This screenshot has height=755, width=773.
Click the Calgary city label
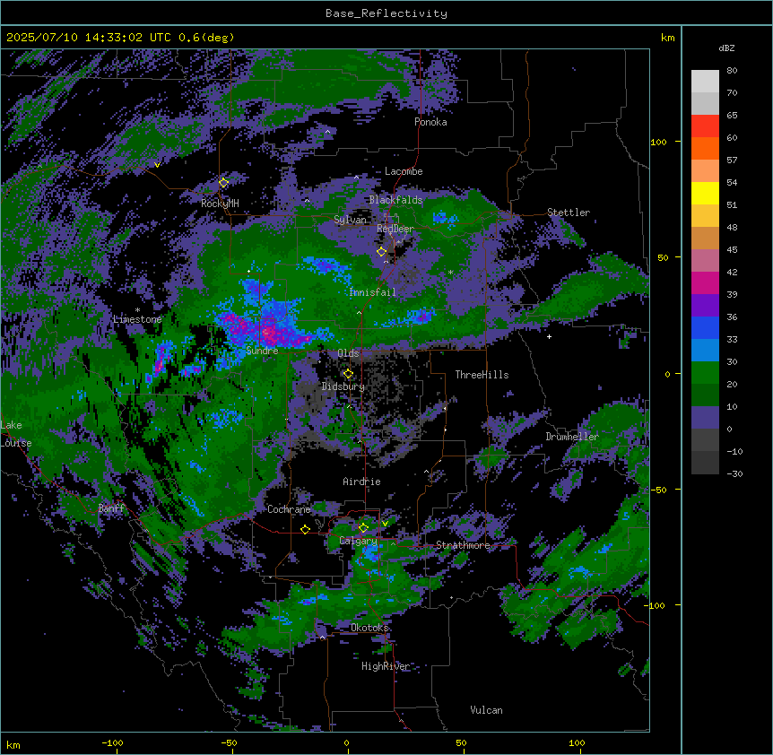(x=358, y=541)
